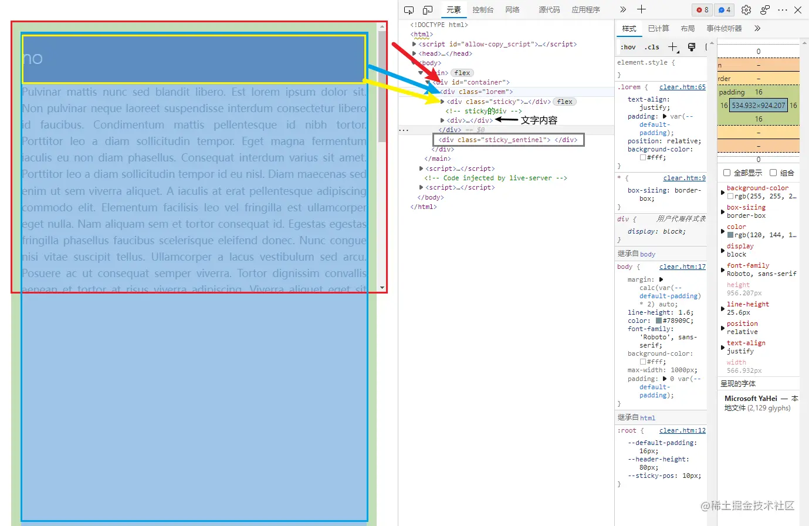This screenshot has width=809, height=526.
Task: Activate the inspect element picker icon
Action: tap(409, 10)
